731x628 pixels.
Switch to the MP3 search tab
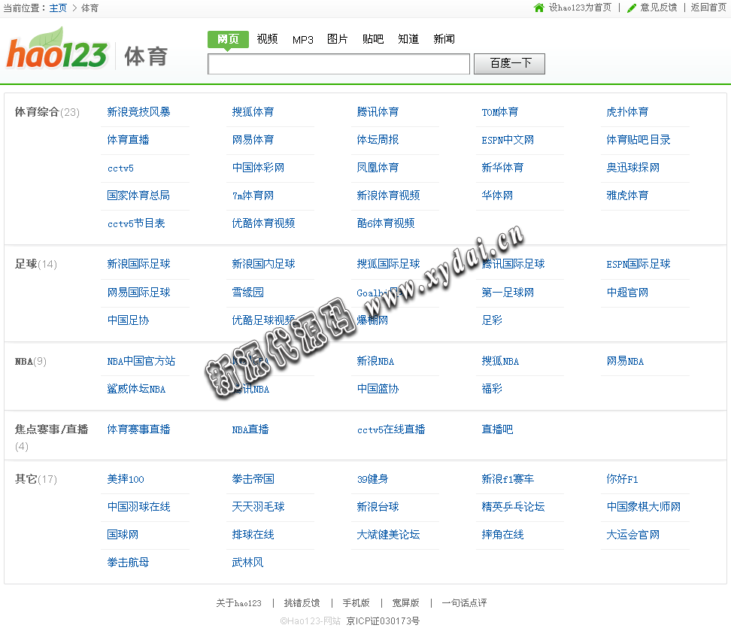point(302,40)
